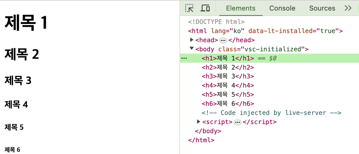This screenshot has width=359, height=154.
Task: Open the Sources tab
Action: click(322, 8)
